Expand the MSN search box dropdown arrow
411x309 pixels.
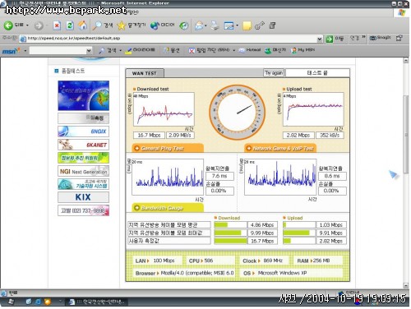[89, 51]
